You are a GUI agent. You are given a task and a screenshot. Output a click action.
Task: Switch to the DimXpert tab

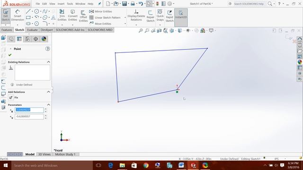tap(46, 30)
